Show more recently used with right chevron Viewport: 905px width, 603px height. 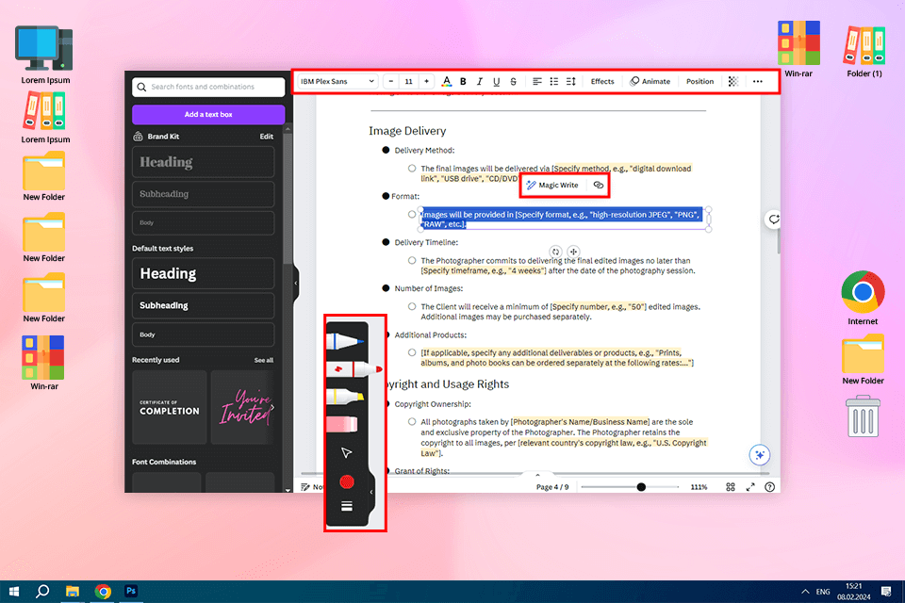point(272,407)
